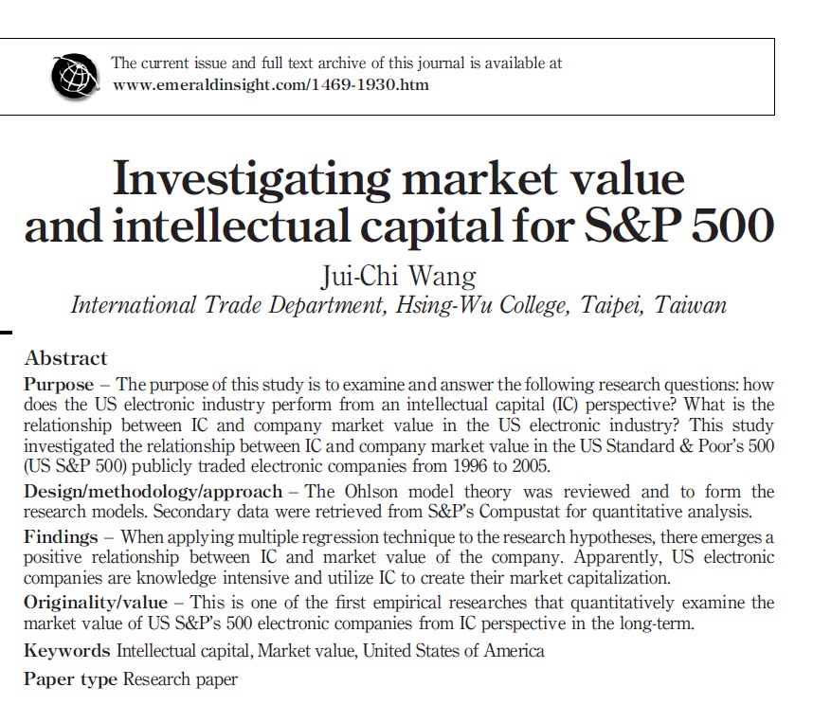This screenshot has width=831, height=705.
Task: Click the Findings section label
Action: coord(61,536)
